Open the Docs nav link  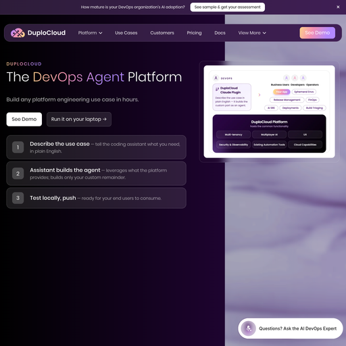pyautogui.click(x=220, y=33)
